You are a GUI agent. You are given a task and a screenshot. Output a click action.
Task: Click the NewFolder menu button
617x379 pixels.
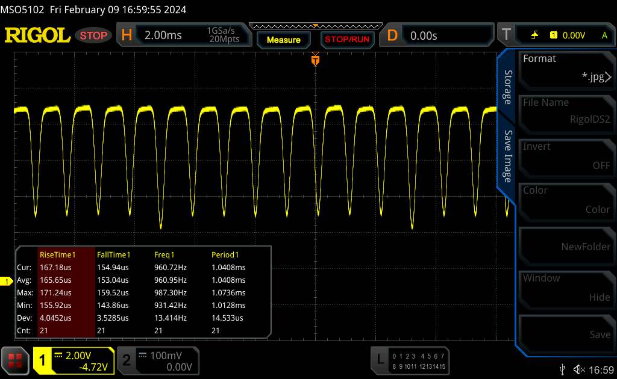click(x=566, y=246)
